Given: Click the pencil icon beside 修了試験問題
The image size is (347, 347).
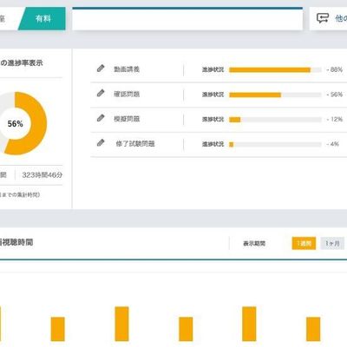Looking at the screenshot, I should [101, 143].
